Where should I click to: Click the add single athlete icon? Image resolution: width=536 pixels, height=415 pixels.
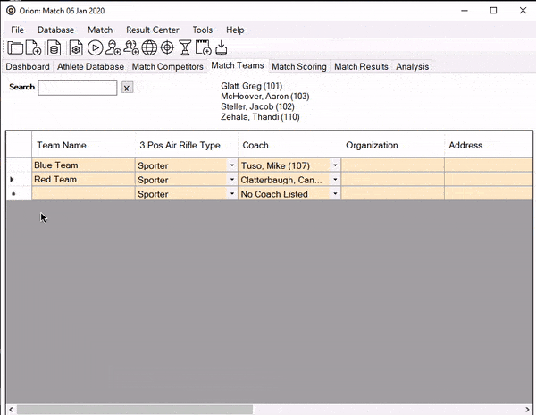(113, 48)
